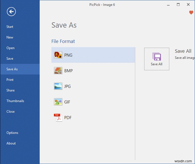Choose Open from the sidebar
Screen dimensions: 195x164
click(20, 48)
